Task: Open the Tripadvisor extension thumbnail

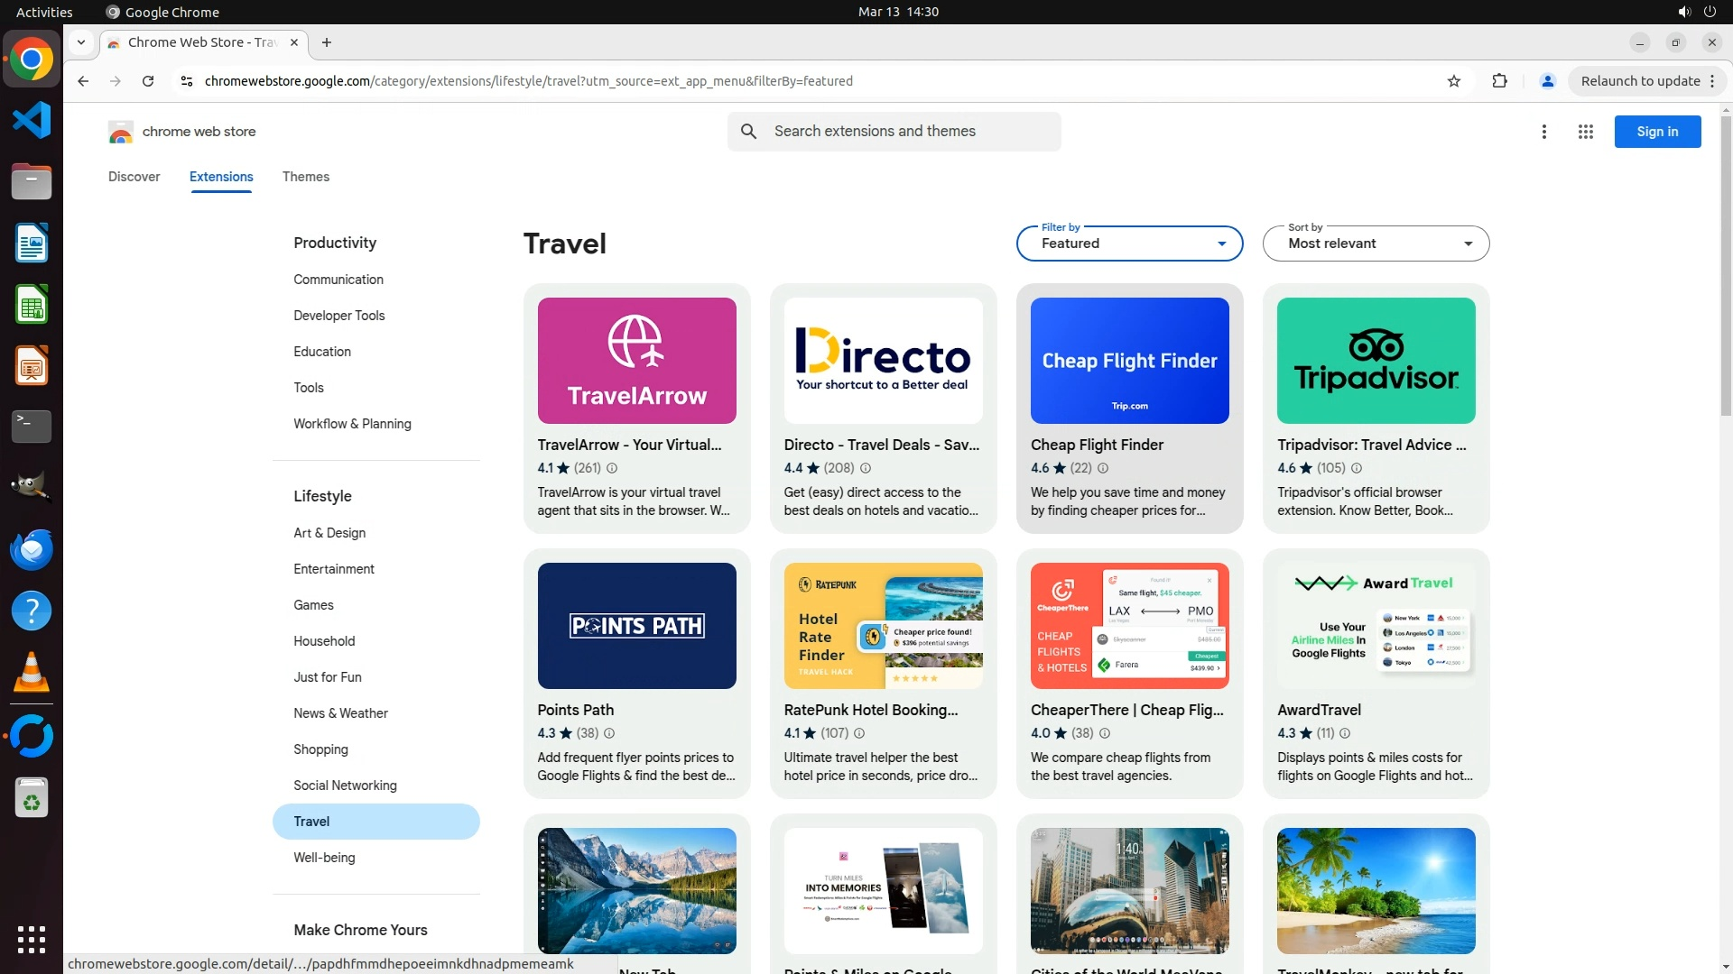Action: pos(1375,361)
